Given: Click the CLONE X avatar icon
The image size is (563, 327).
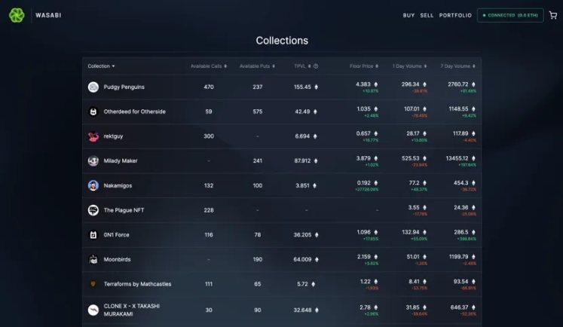Looking at the screenshot, I should click(93, 310).
